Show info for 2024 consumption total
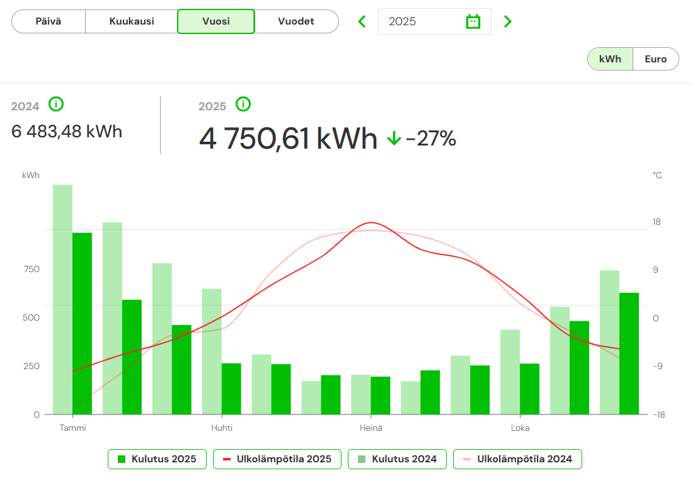 point(56,104)
